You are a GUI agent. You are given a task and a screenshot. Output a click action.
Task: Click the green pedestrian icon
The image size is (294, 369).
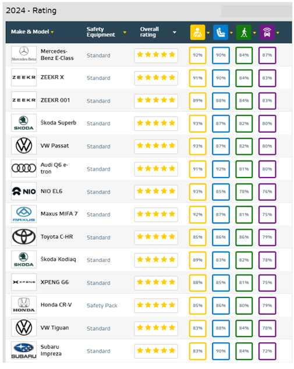(x=243, y=32)
